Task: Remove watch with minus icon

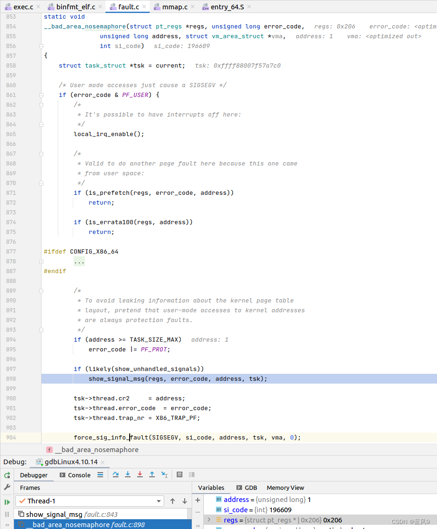Action: (x=198, y=512)
